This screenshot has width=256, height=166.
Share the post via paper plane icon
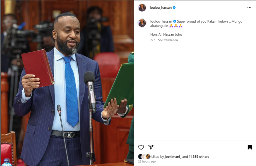coord(151,147)
